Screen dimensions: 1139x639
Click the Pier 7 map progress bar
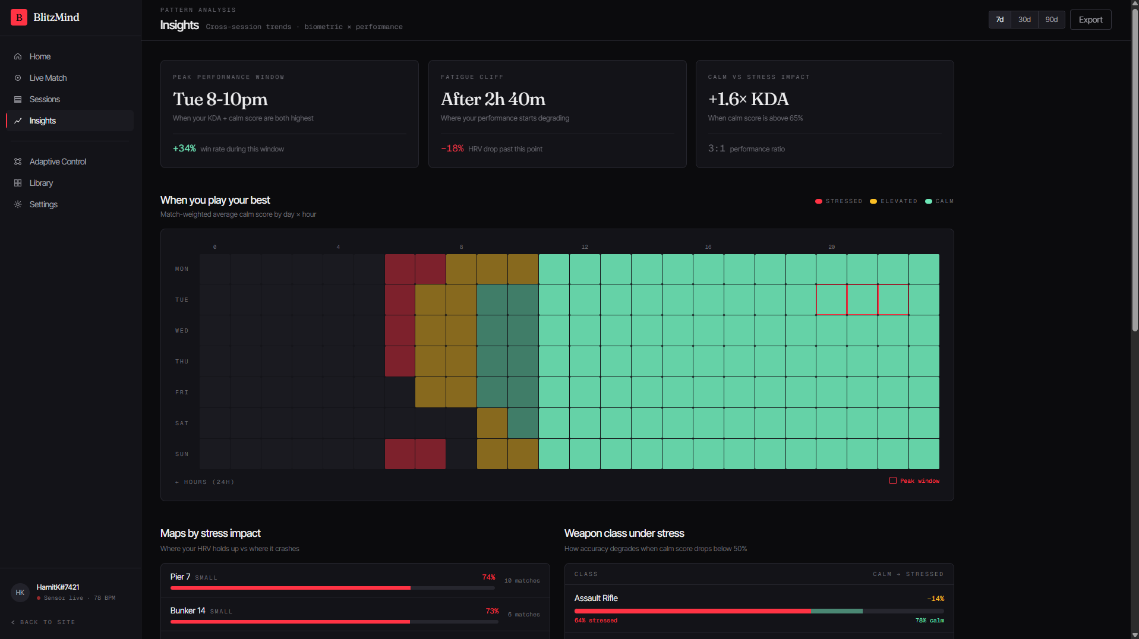pyautogui.click(x=333, y=588)
